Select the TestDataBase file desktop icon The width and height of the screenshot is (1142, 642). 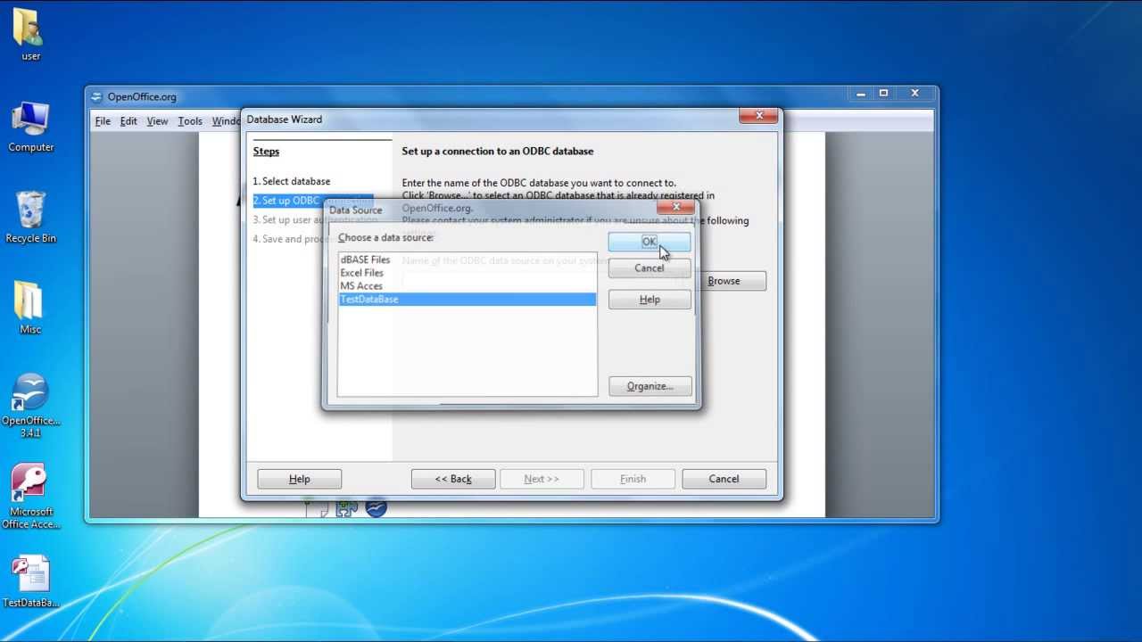pos(30,581)
